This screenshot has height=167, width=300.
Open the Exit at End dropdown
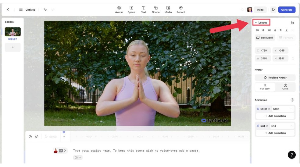[x=282, y=126]
